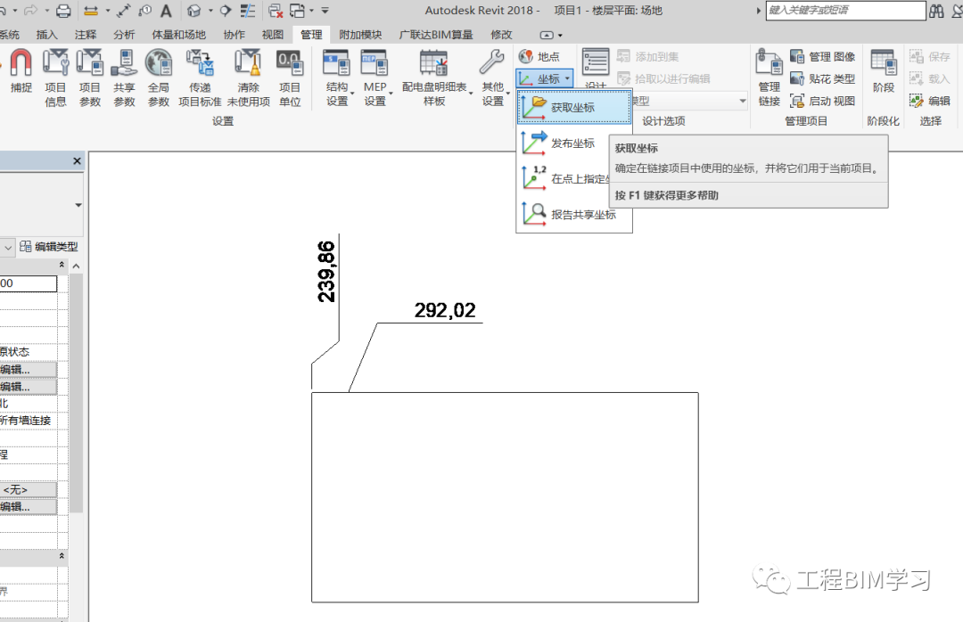Click the search keyword input field
This screenshot has height=622, width=963.
click(x=845, y=11)
